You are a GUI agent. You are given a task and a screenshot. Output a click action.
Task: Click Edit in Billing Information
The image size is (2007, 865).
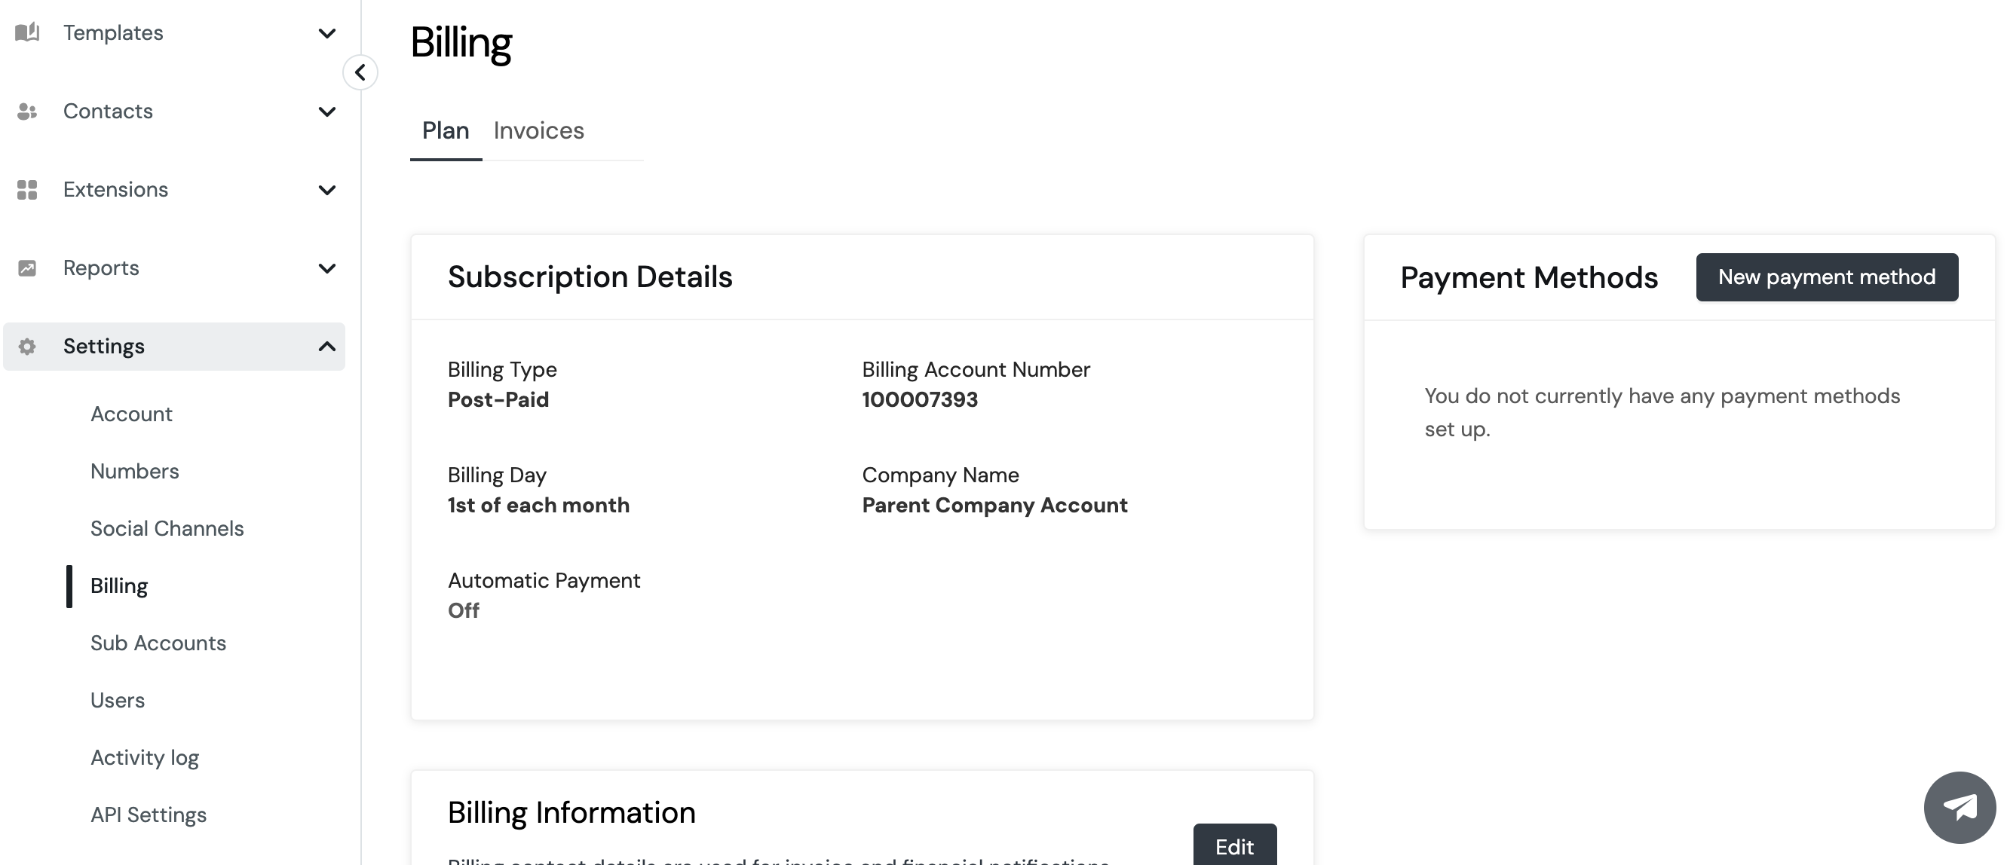[x=1234, y=845]
